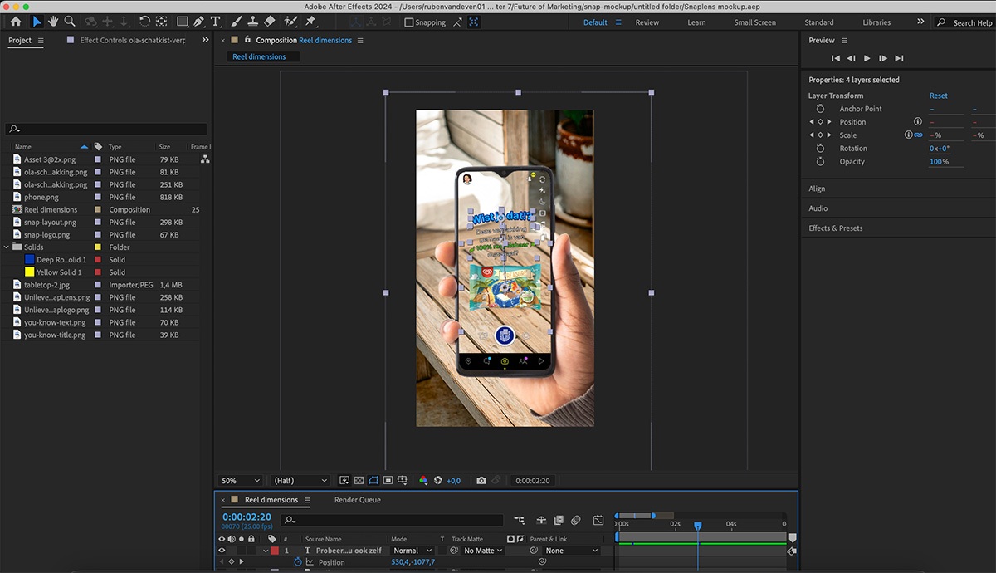
Task: Open the Normal blending mode dropdown
Action: point(413,551)
